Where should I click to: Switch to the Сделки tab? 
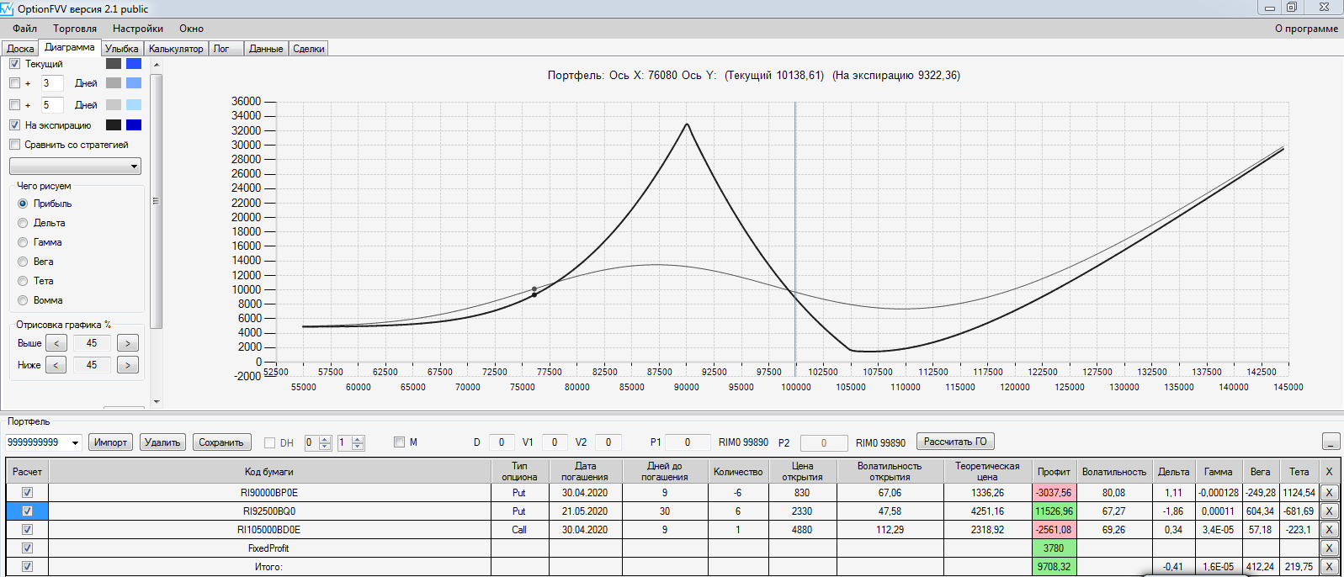(309, 49)
